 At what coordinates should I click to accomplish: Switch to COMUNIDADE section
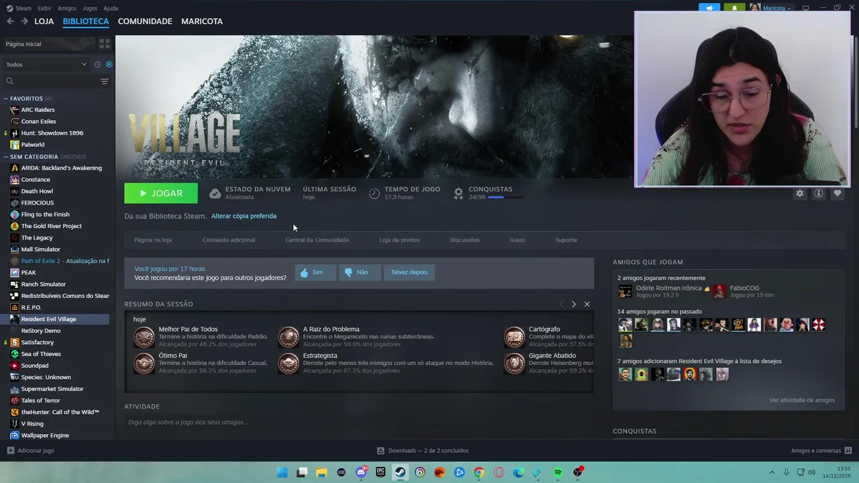coord(145,21)
